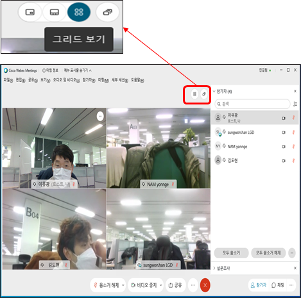This screenshot has width=301, height=298.
Task: End meeting with red X button
Action: click(x=205, y=285)
